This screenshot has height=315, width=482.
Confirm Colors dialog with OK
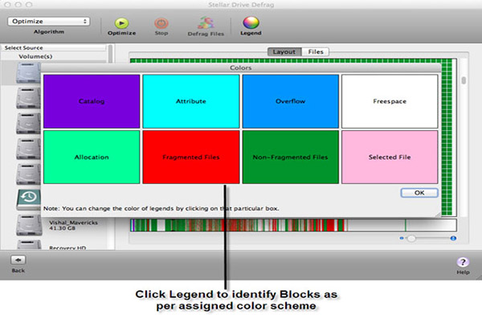419,193
